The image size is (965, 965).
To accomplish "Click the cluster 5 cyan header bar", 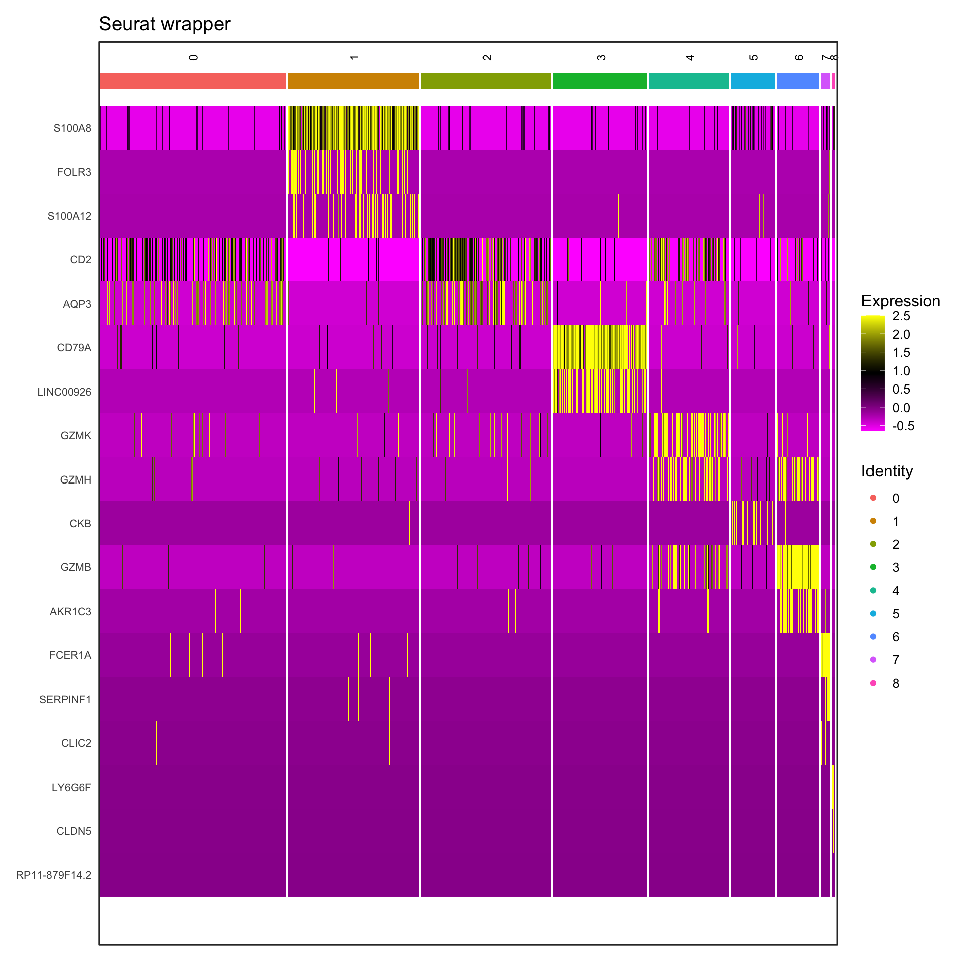I will [x=752, y=81].
